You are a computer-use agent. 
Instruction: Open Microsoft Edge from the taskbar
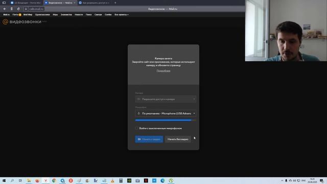point(162,180)
